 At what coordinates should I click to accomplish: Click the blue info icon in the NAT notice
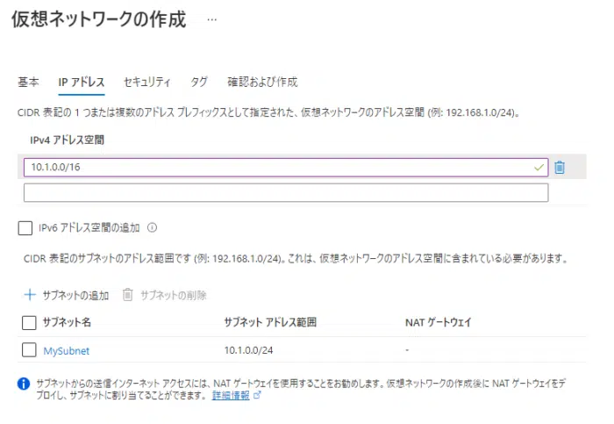(x=24, y=384)
